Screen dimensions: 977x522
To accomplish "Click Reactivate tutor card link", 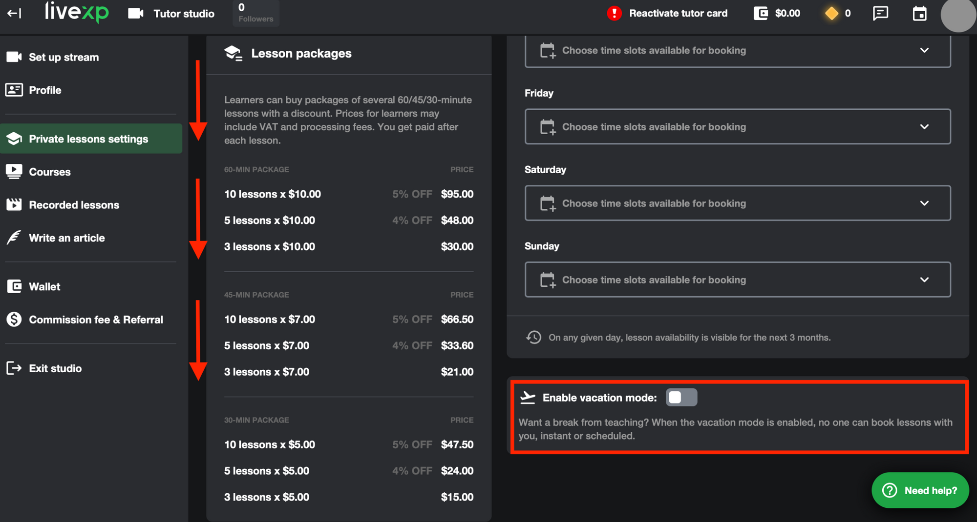I will [678, 13].
